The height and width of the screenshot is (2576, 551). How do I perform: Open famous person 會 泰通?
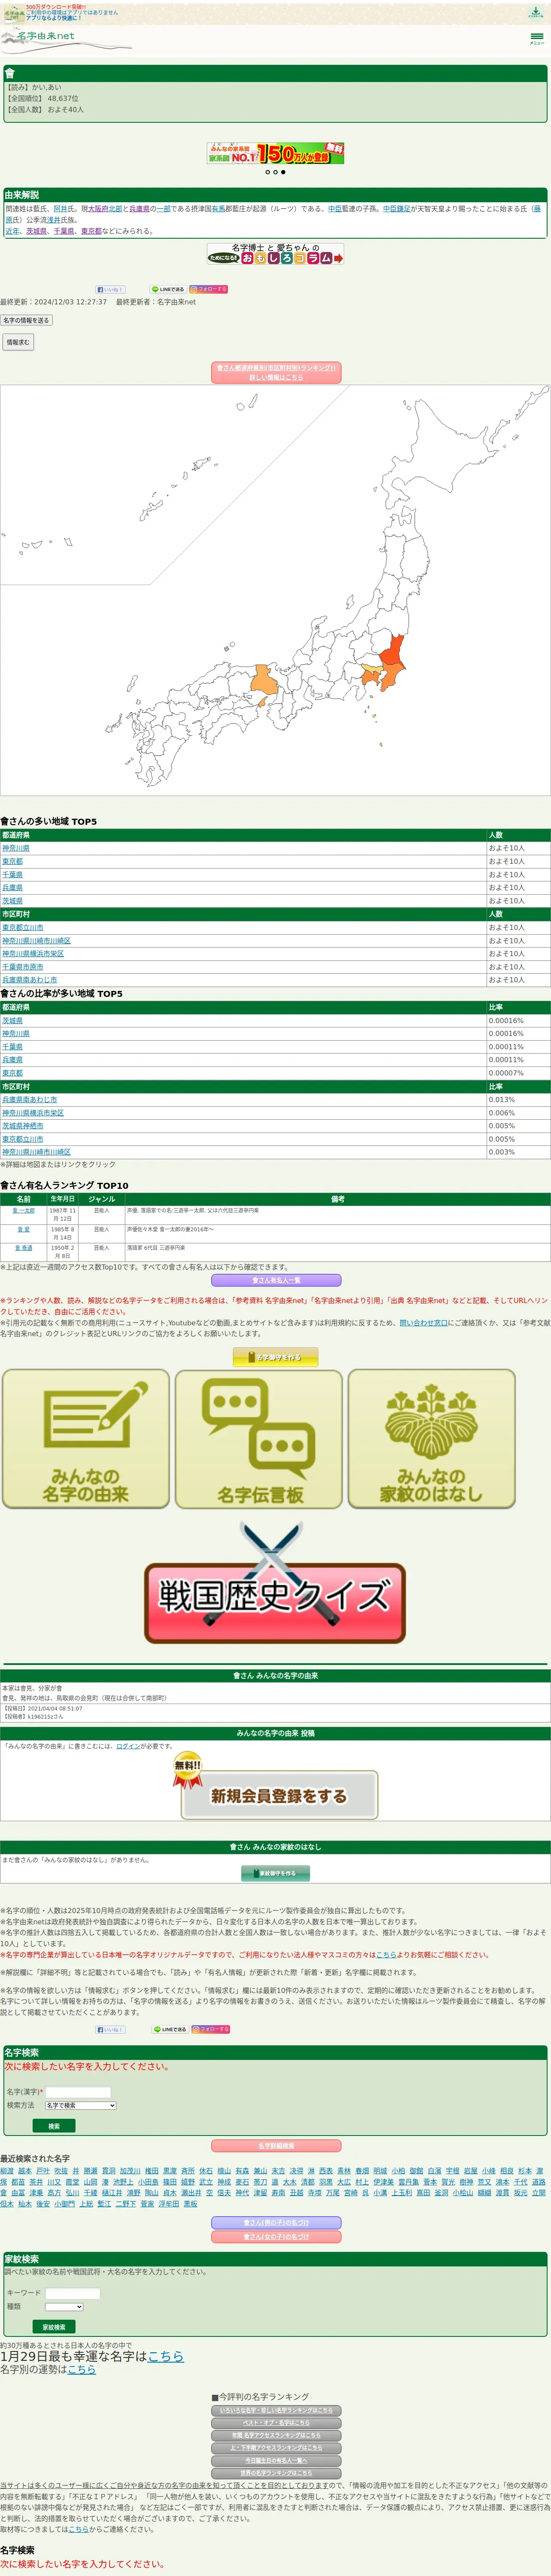(23, 1248)
